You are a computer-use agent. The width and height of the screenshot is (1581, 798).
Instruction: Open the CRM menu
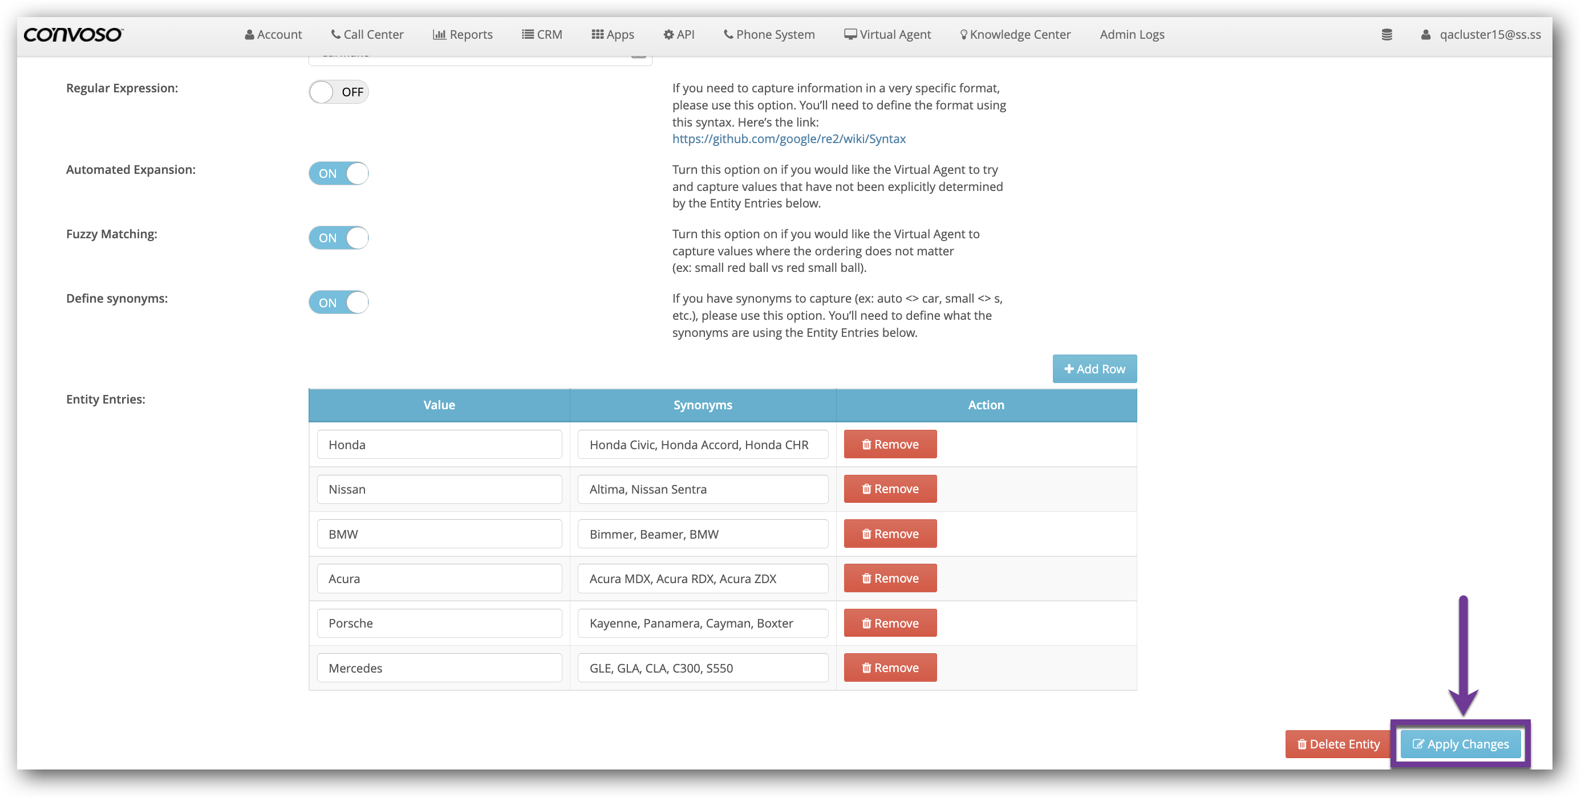click(542, 34)
